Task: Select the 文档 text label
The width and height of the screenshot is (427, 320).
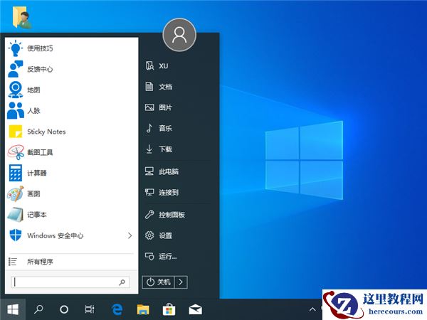Action: [x=166, y=87]
